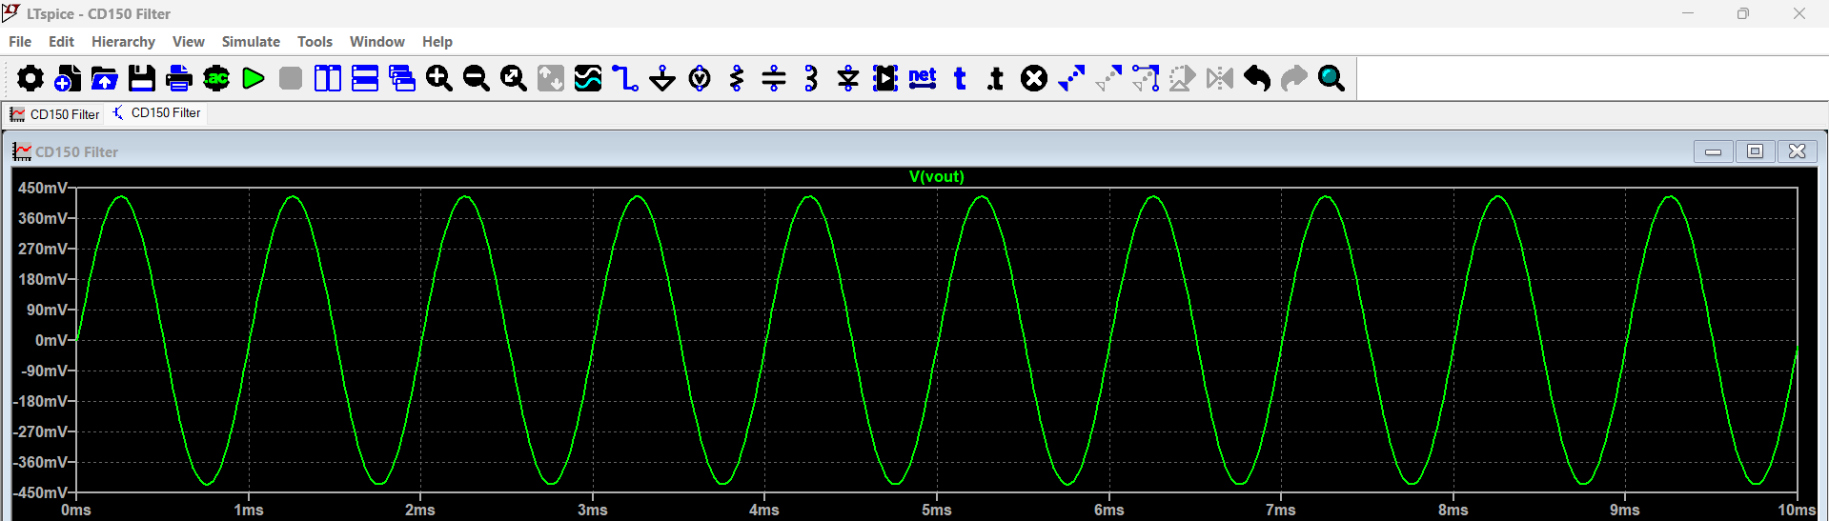Image resolution: width=1829 pixels, height=521 pixels.
Task: Create a new schematic
Action: pos(68,78)
